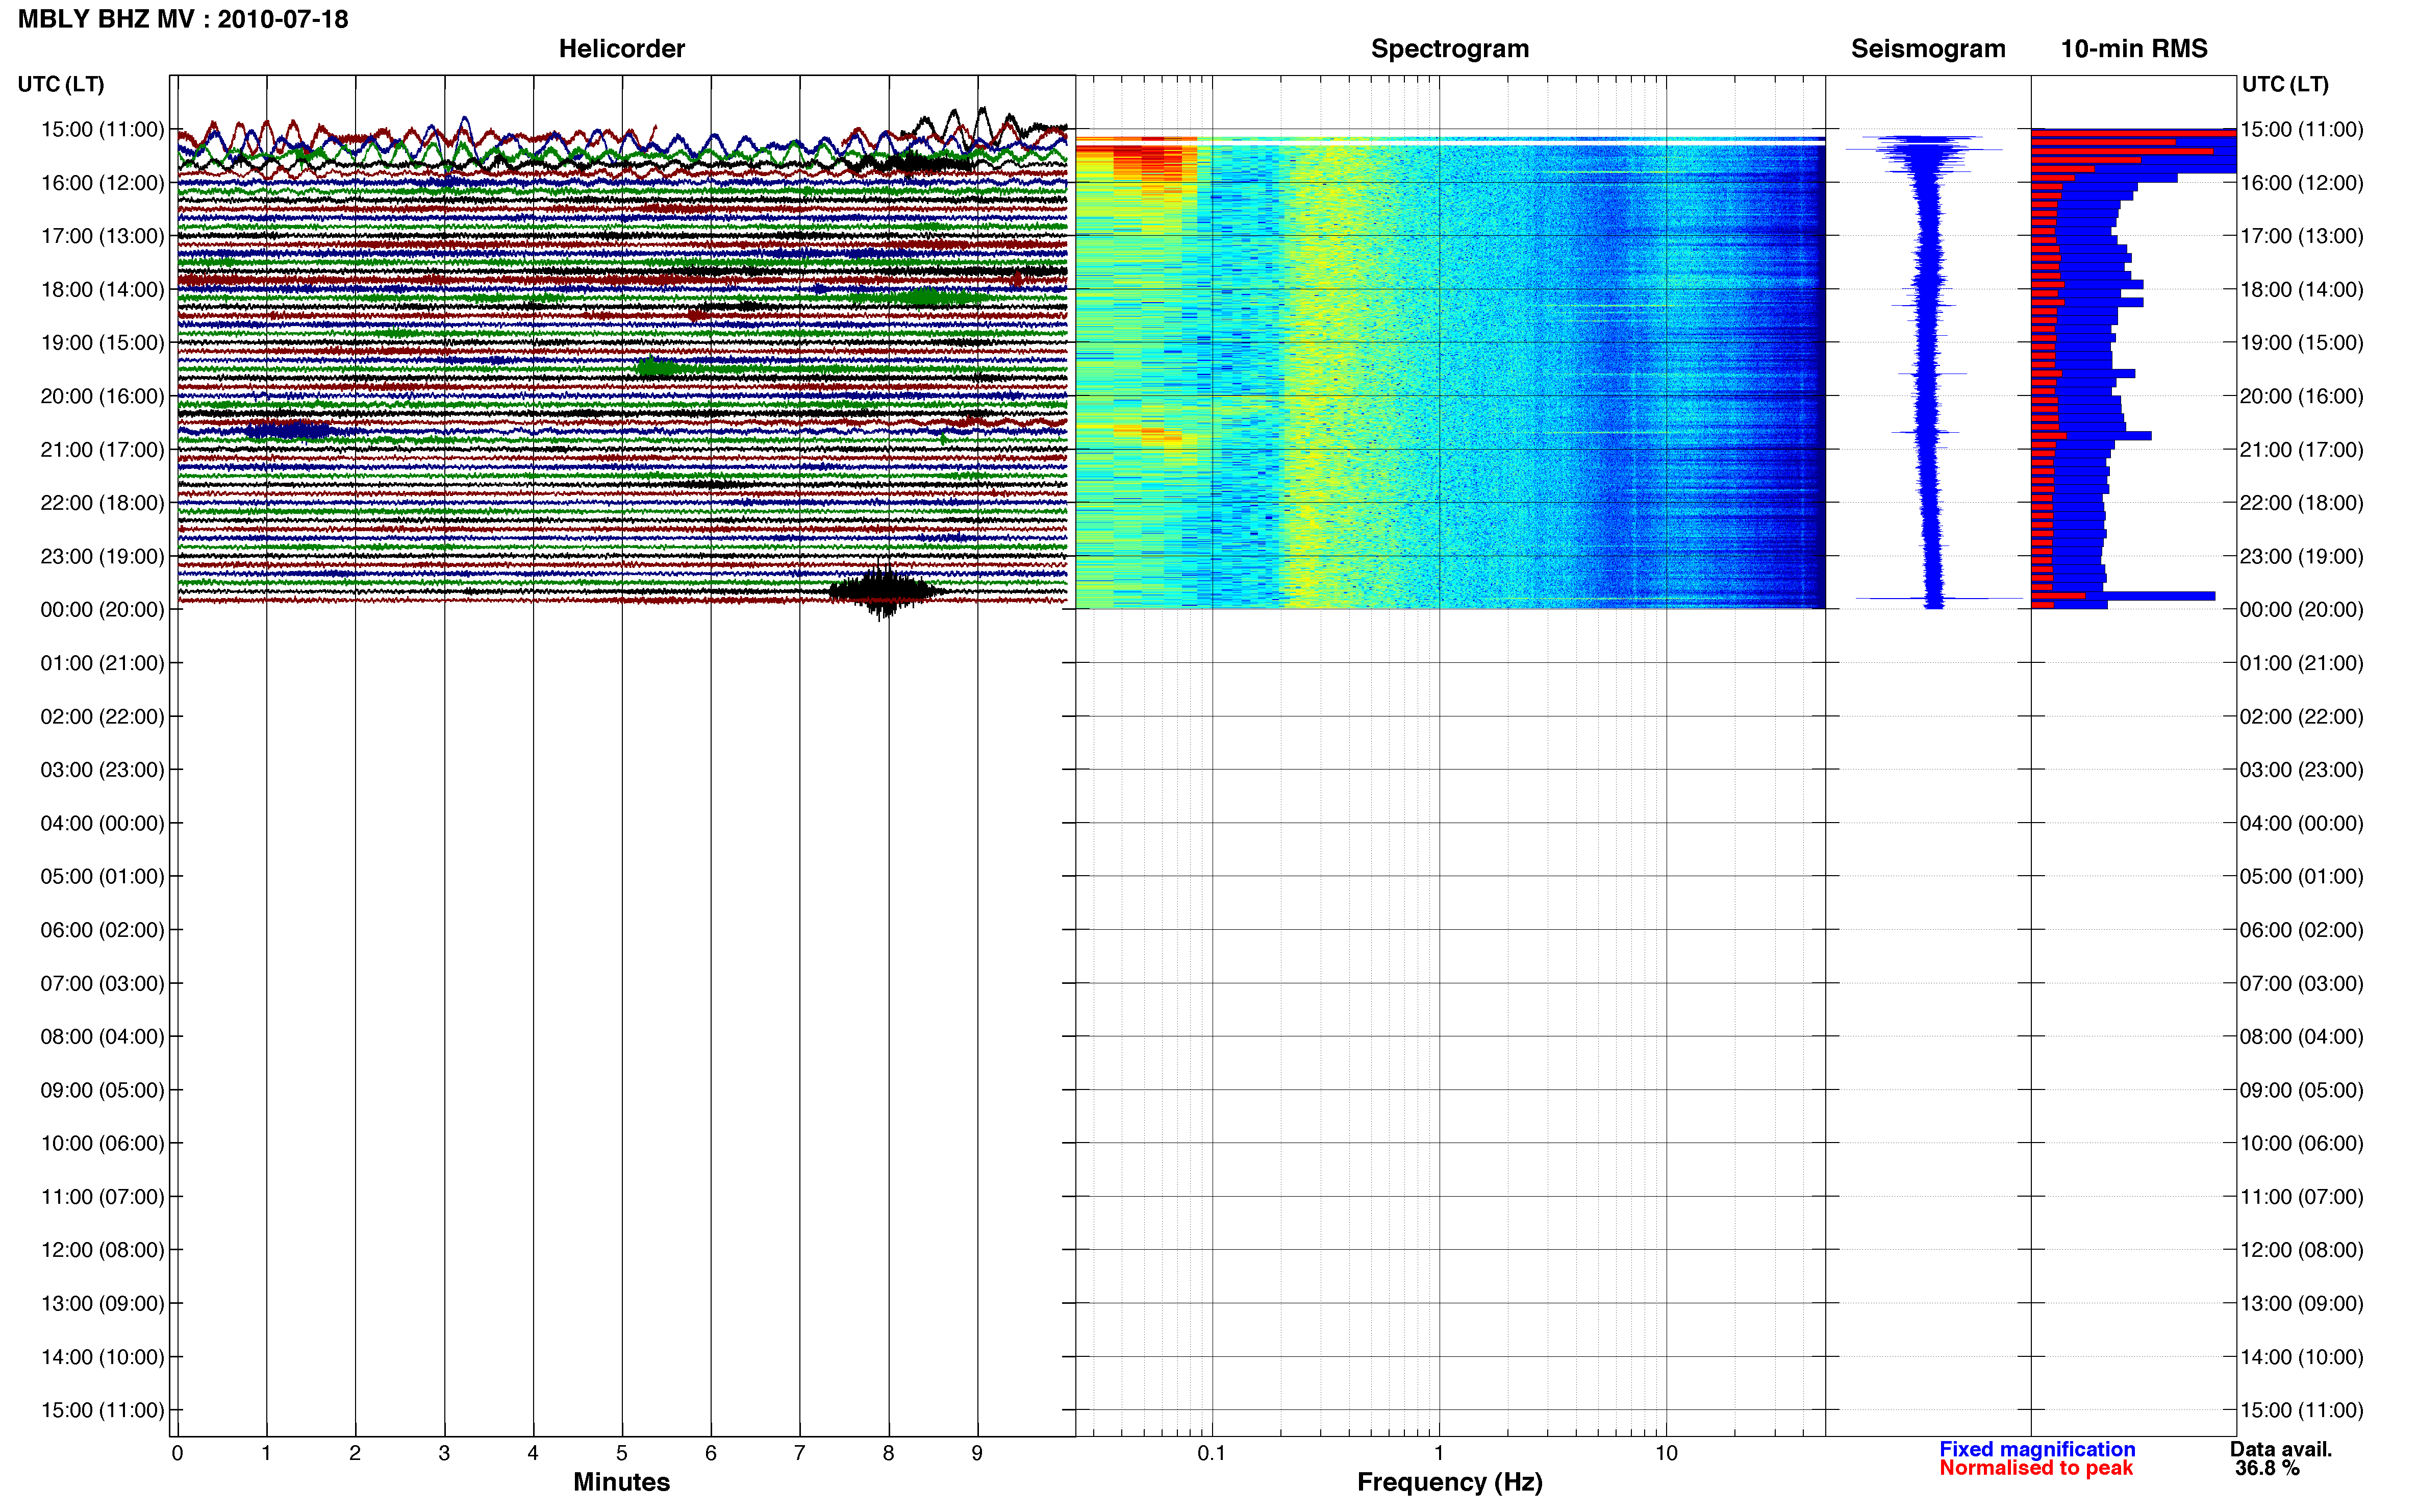
Task: Click the 20:00 (16:00) label beside the Helicorder
Action: (x=102, y=396)
